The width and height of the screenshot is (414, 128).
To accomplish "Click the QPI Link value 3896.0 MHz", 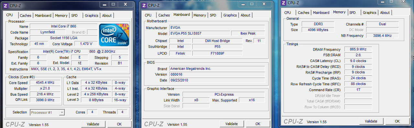I will (x=45, y=100).
